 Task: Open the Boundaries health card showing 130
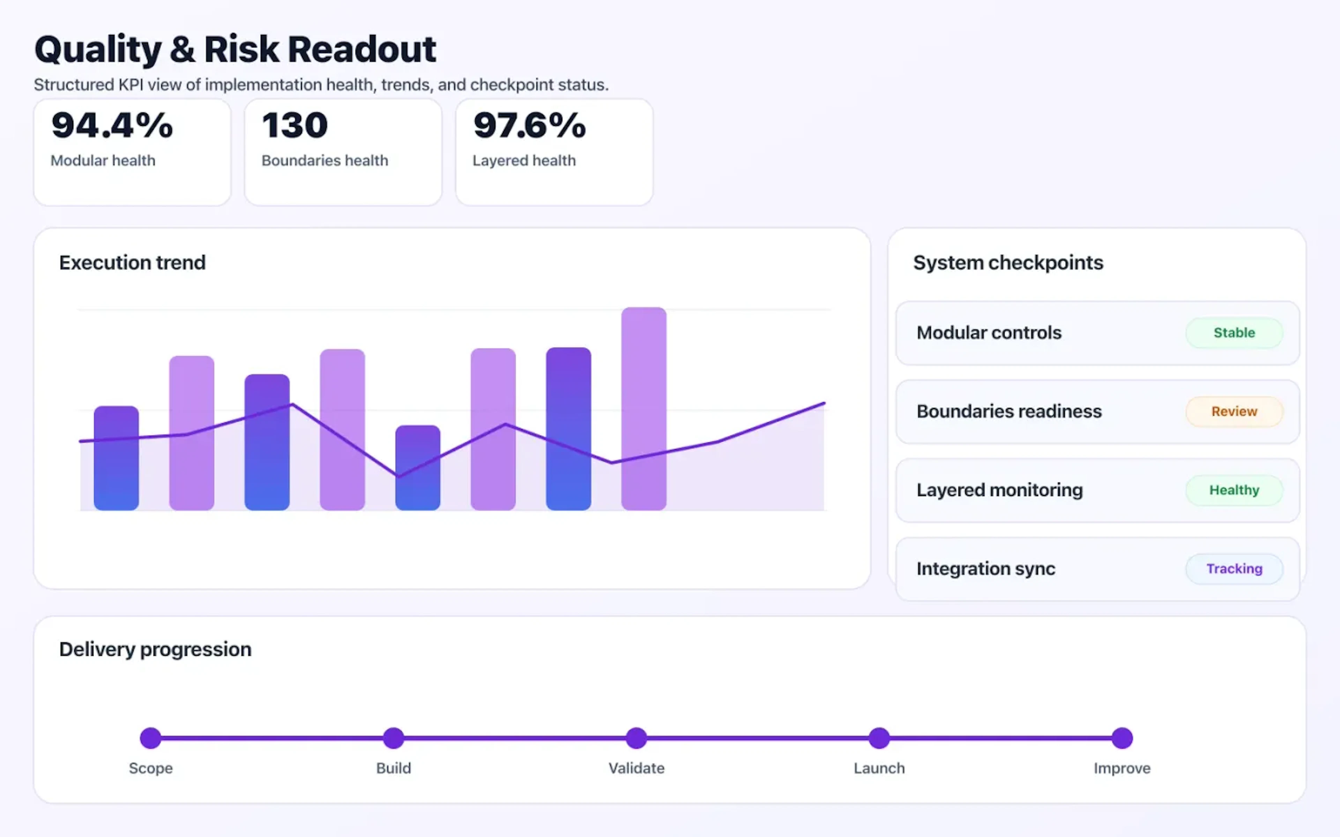tap(342, 151)
